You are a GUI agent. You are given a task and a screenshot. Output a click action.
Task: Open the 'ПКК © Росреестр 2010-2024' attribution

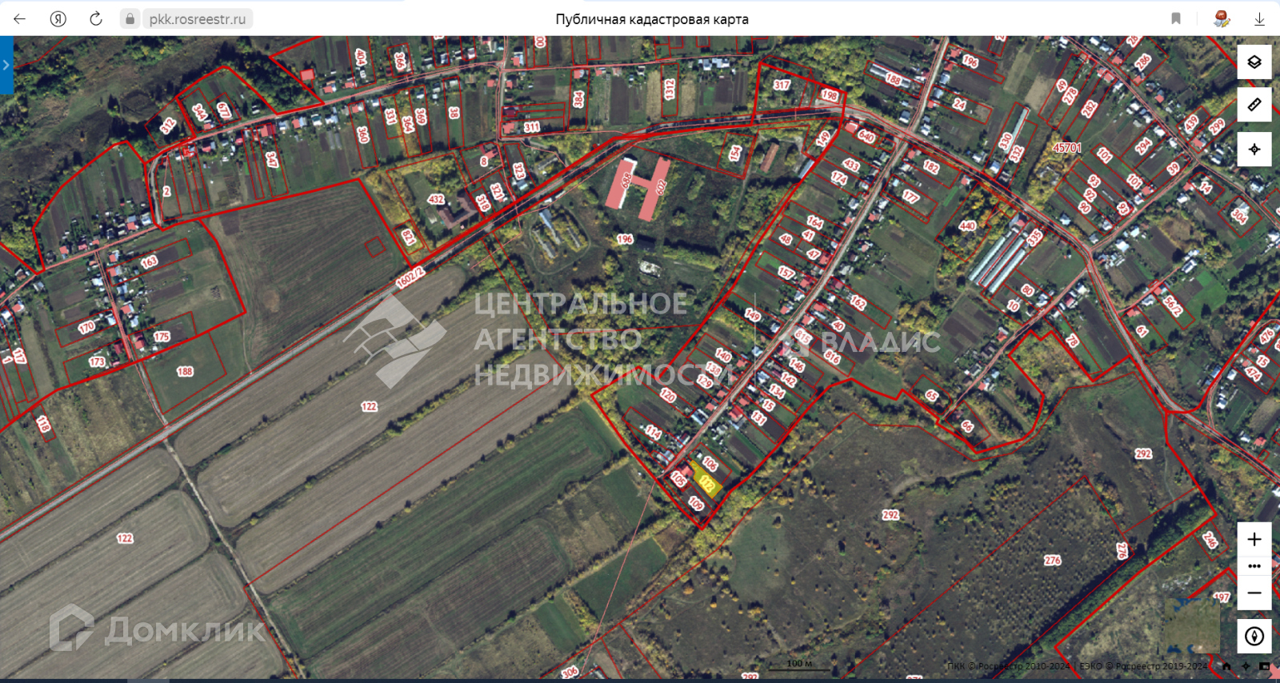pos(1008,666)
